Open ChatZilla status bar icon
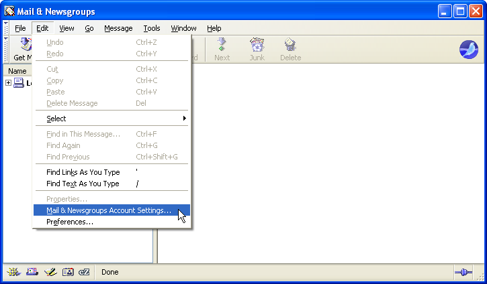Image resolution: width=487 pixels, height=284 pixels. coord(84,272)
